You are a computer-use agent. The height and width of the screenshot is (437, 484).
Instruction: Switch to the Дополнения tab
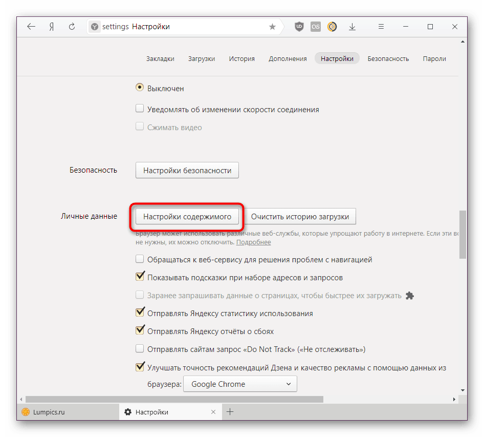coord(288,59)
